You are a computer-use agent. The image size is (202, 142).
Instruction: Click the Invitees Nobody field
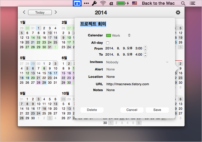pos(112,62)
